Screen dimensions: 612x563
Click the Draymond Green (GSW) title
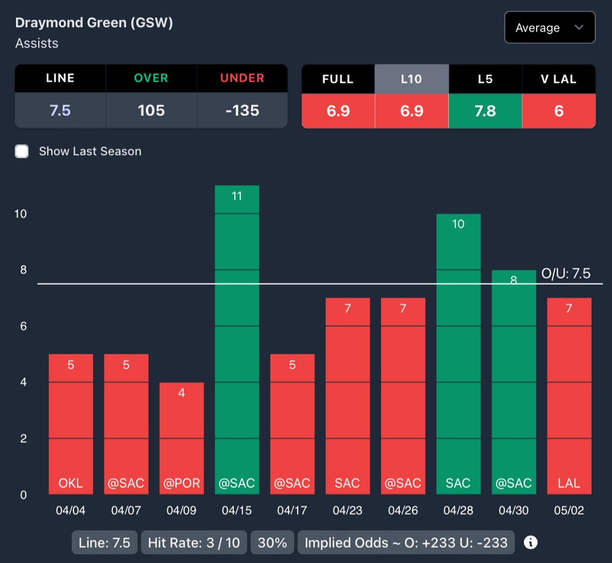click(x=94, y=23)
